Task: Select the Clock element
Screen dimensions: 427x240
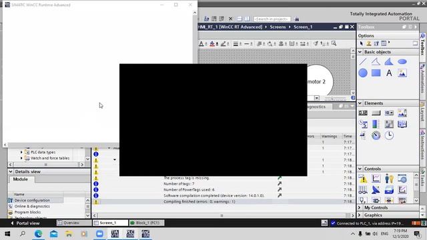Action: coord(389,135)
